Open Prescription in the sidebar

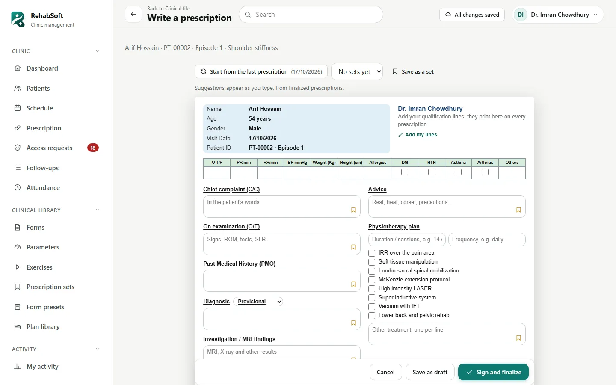(56, 128)
